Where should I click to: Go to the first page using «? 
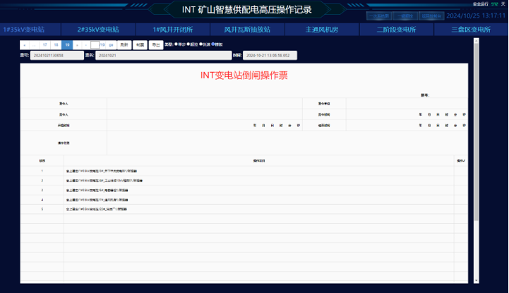tap(25, 44)
